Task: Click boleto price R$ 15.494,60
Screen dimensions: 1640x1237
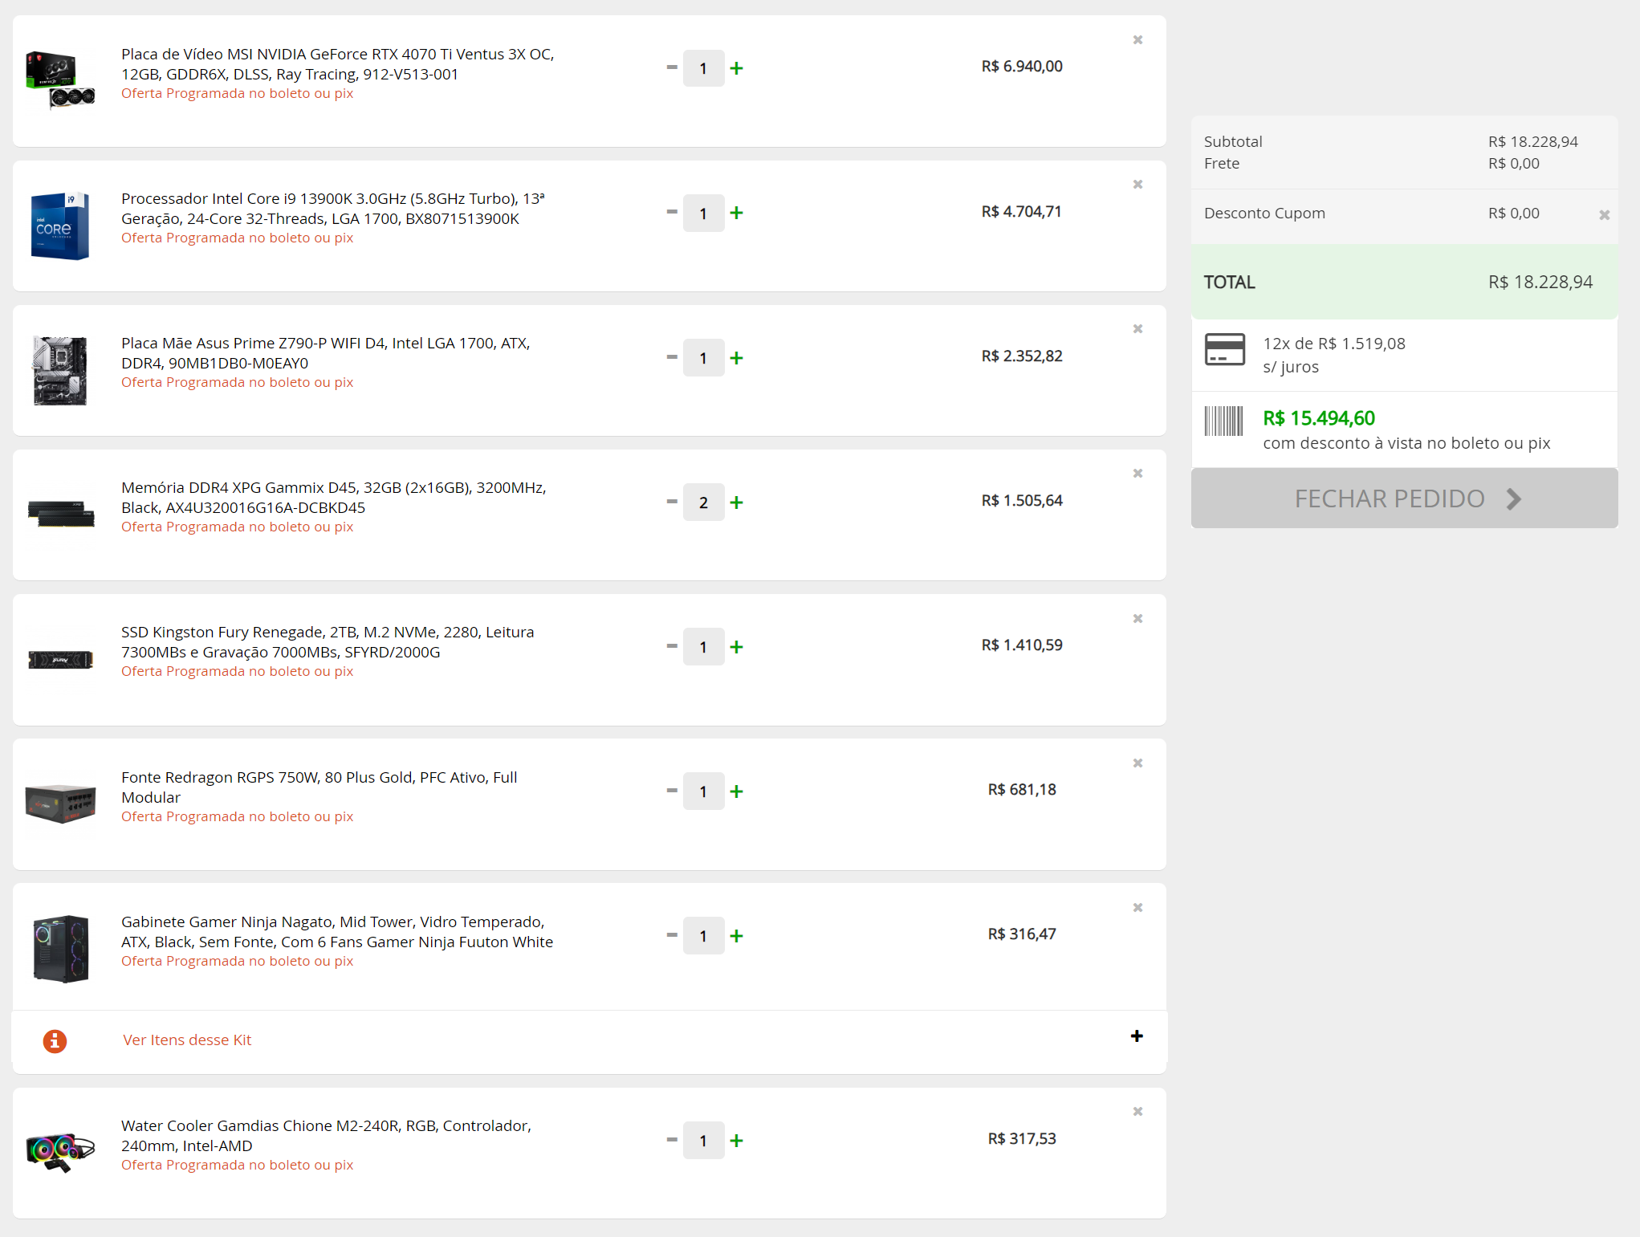Action: [x=1319, y=418]
